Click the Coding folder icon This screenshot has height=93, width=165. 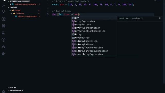tap(13, 10)
